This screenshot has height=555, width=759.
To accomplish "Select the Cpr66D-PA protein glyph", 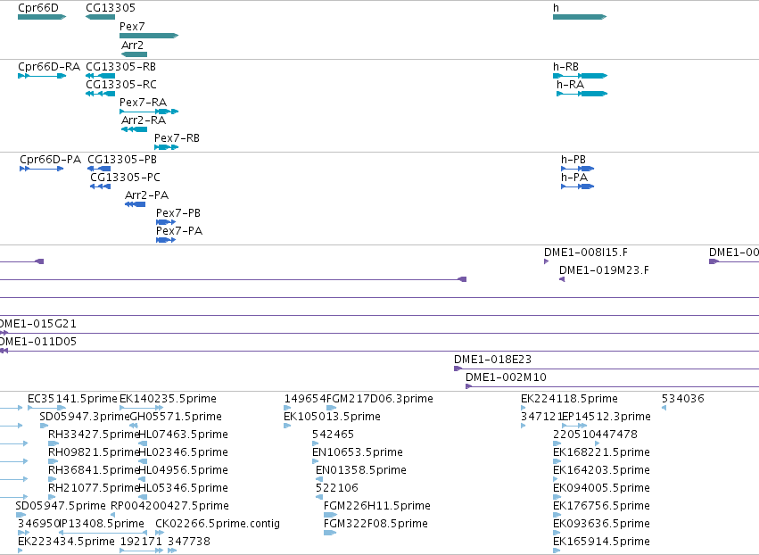I will coord(42,169).
